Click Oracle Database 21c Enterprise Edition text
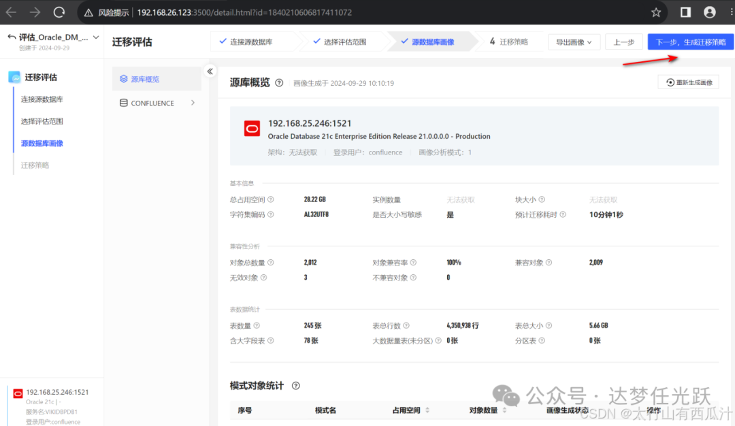 379,136
